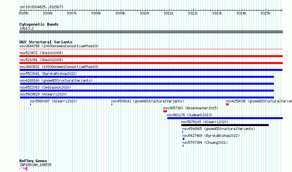The width and height of the screenshot is (292, 172).
Task: Click the nsv4506865 (gnomADStructuralVariants) label
Action: [x=219, y=129]
